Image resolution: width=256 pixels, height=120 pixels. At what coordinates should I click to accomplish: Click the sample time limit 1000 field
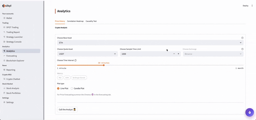(146, 54)
